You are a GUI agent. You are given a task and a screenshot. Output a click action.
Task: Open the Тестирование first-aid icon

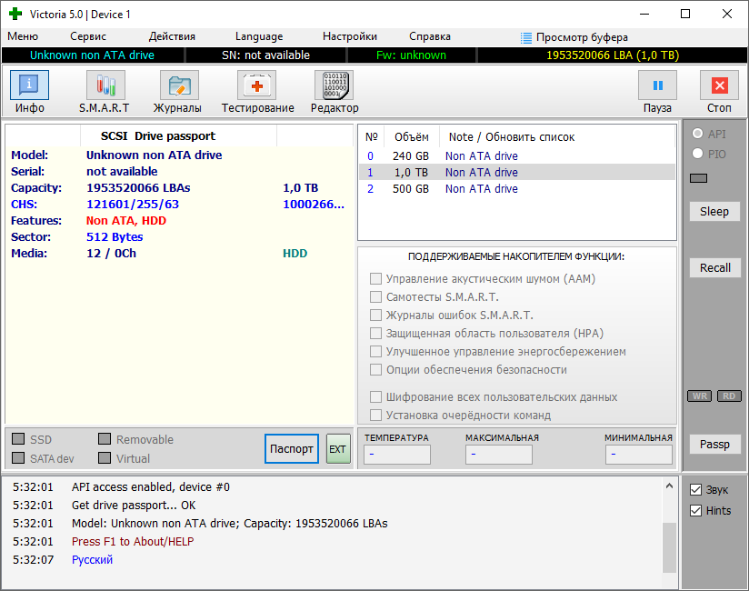point(257,86)
